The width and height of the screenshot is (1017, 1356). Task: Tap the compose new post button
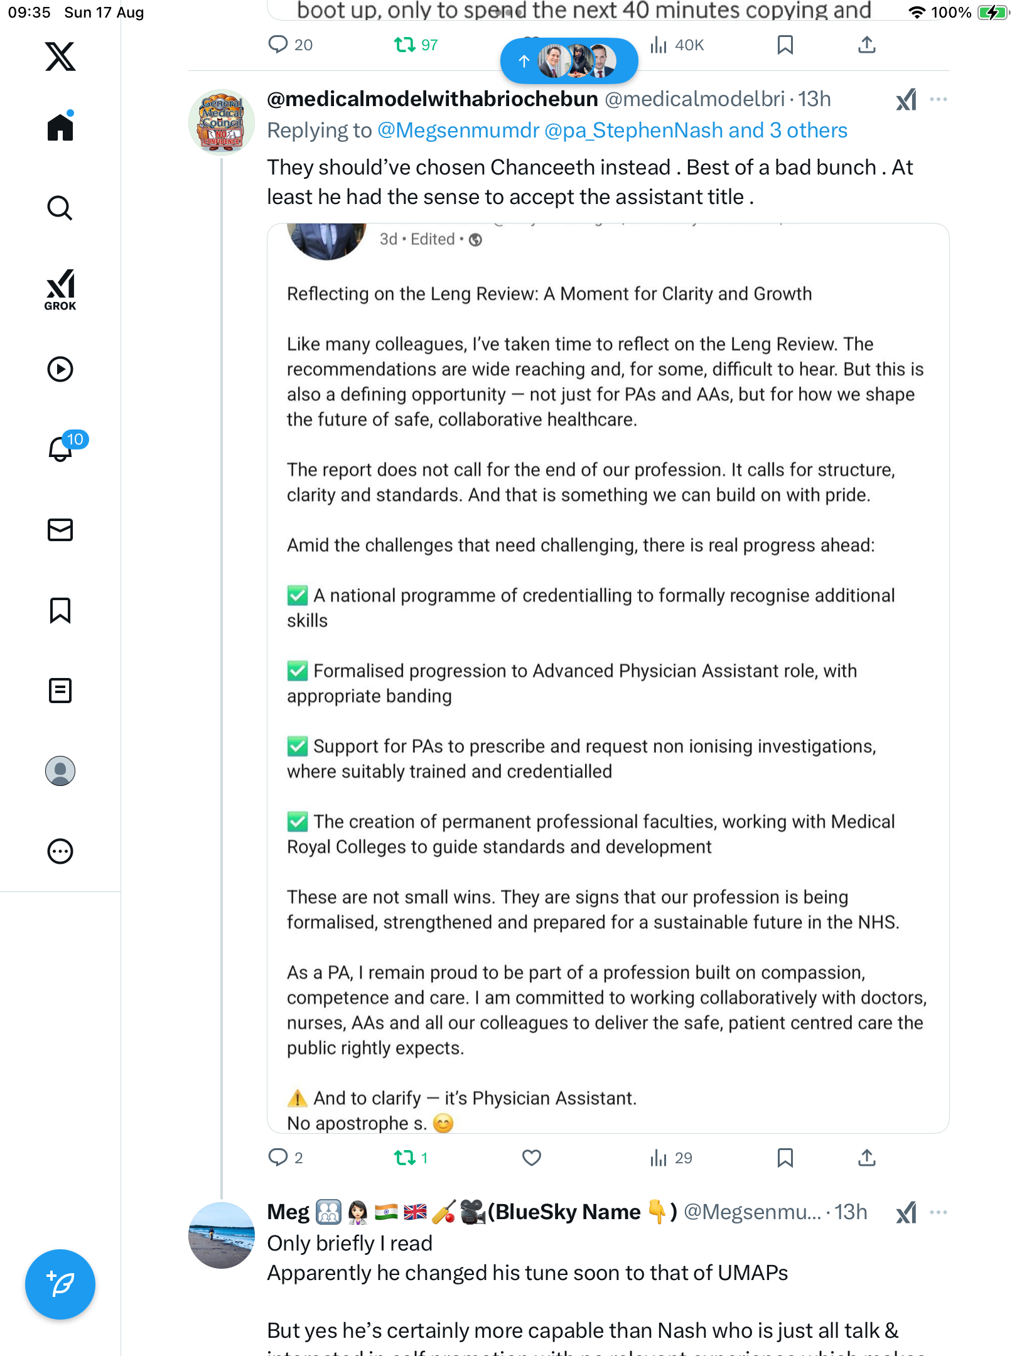[60, 1284]
